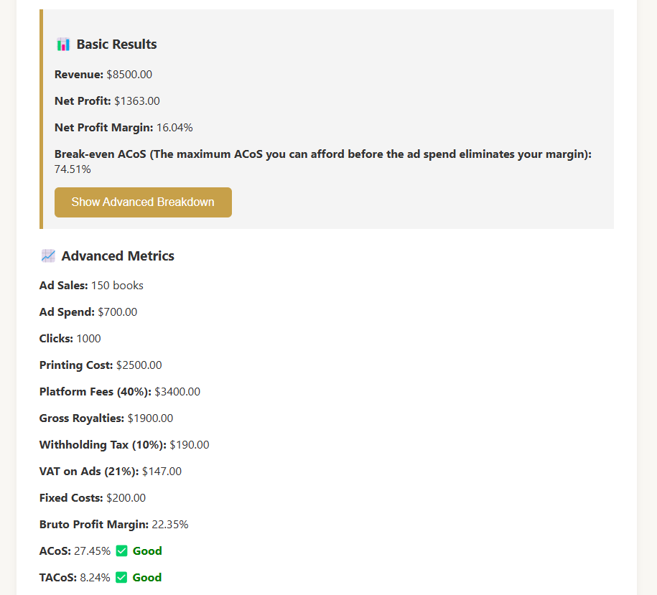Click the Net Profit value $1363.00
Viewport: 657px width, 595px height.
(x=137, y=101)
